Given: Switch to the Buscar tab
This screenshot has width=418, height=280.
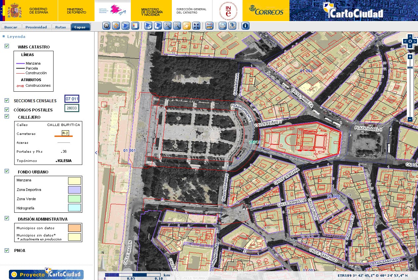Looking at the screenshot, I should [11, 27].
